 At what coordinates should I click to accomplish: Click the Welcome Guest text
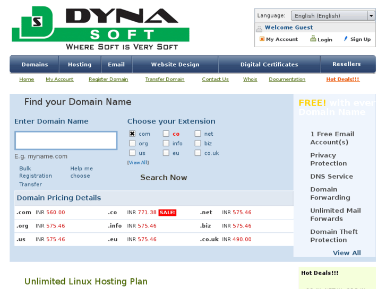click(289, 27)
